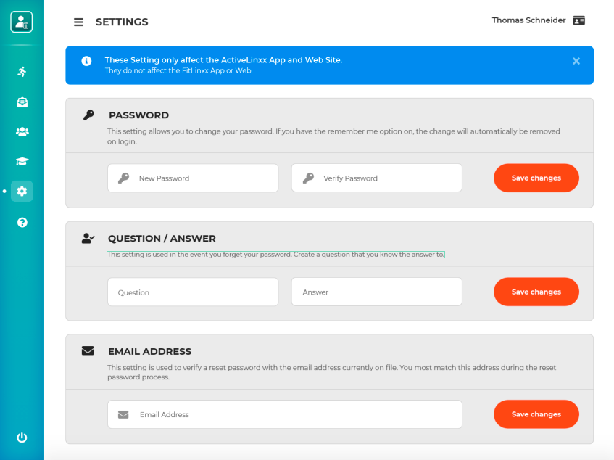Save changes for Email Address
This screenshot has width=614, height=460.
pos(536,414)
